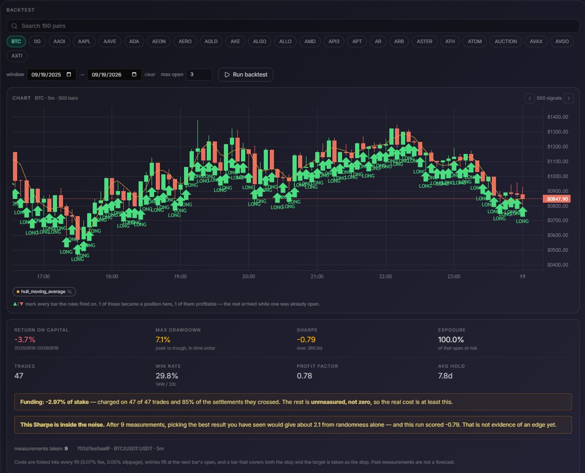Choose the AMD pair chip
This screenshot has height=473, width=585.
point(310,41)
